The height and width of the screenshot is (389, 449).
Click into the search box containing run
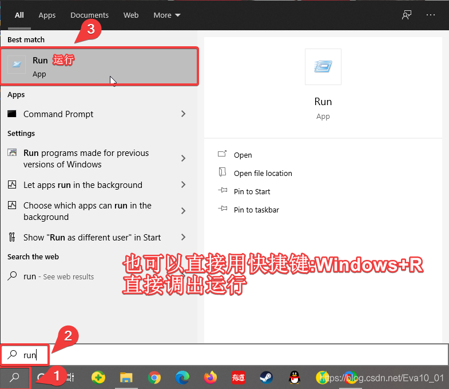224,355
